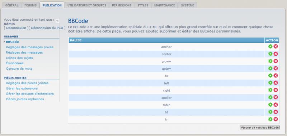
Task: Go to the SYSTÈME tab
Action: tap(188, 5)
